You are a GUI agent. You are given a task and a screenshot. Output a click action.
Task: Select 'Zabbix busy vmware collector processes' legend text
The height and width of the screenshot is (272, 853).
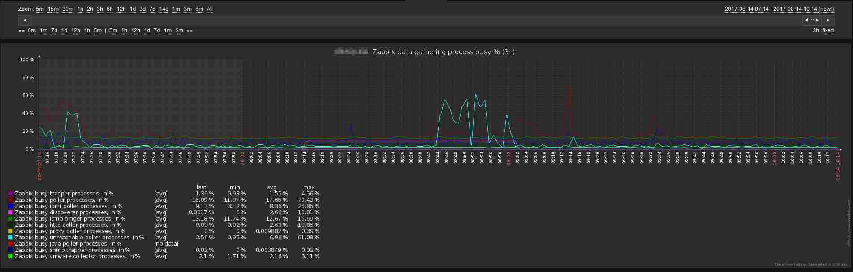[78, 256]
